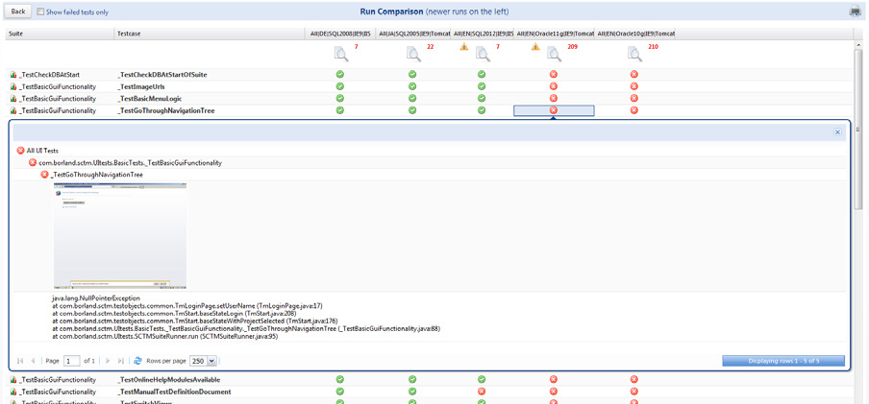Click selected failed cell of _TestGoThroughNavigationTree Oracle11g

[555, 110]
